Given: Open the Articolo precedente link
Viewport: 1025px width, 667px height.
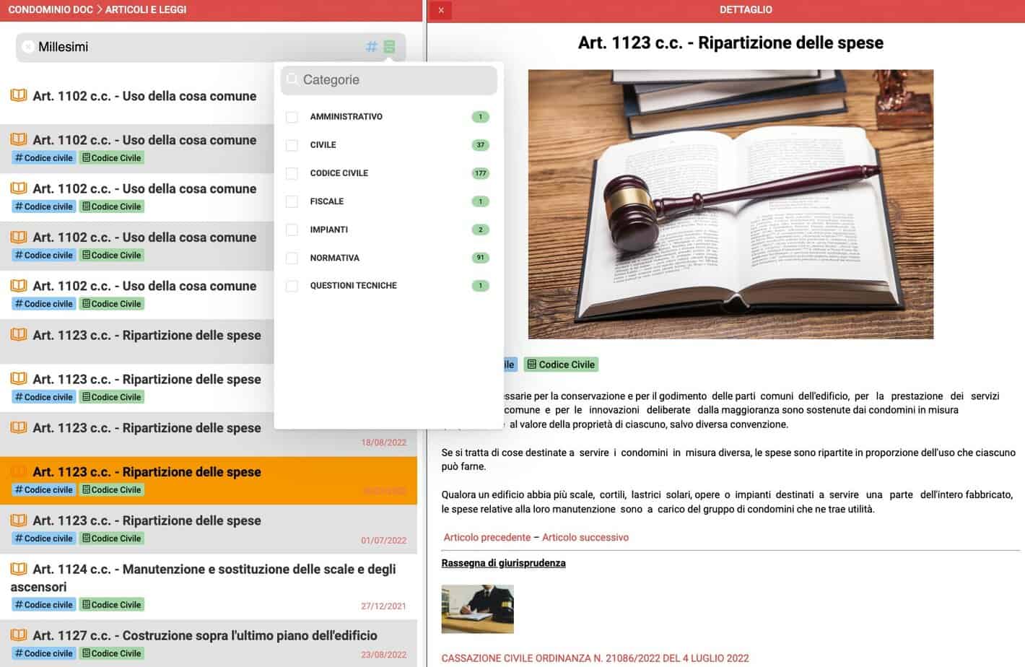Looking at the screenshot, I should coord(487,537).
